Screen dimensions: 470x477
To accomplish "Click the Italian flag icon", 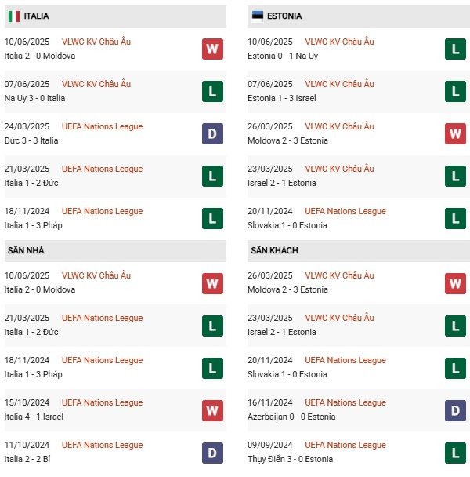I will click(x=14, y=16).
